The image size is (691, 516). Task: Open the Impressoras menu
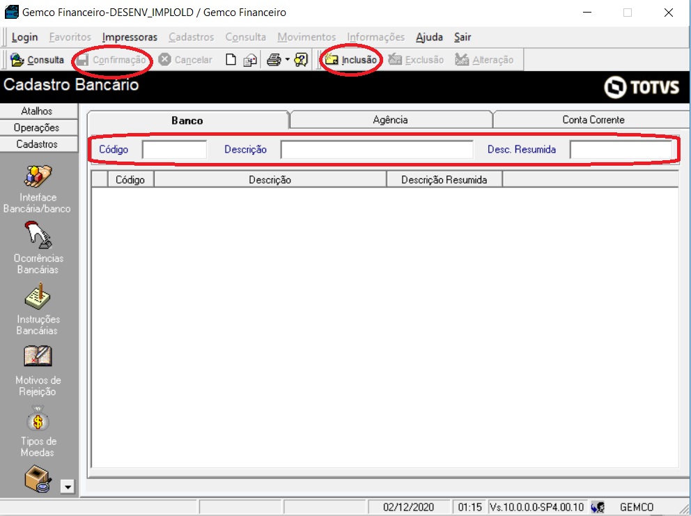tap(130, 37)
